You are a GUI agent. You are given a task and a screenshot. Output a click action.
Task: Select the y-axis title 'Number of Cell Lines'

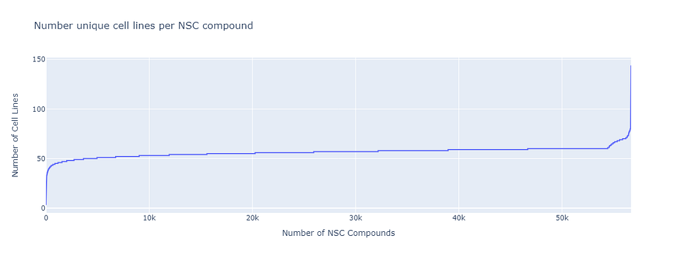16,135
